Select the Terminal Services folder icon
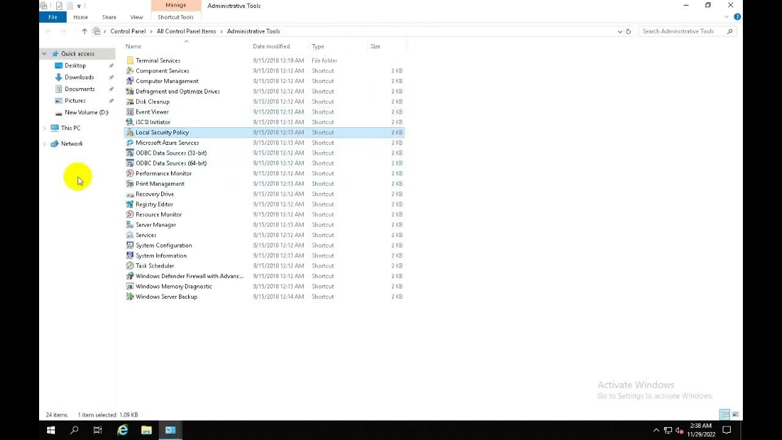The height and width of the screenshot is (440, 782). (x=130, y=61)
